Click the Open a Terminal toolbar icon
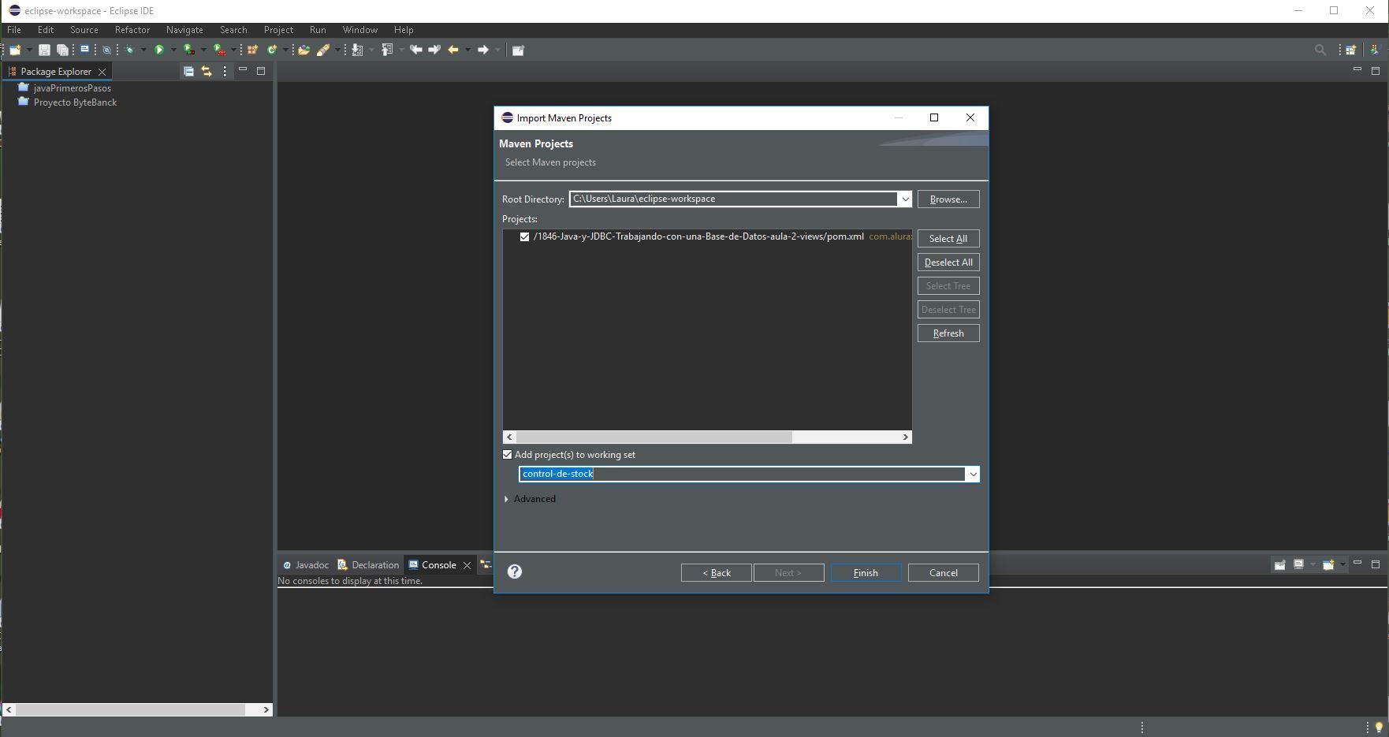 click(x=84, y=49)
